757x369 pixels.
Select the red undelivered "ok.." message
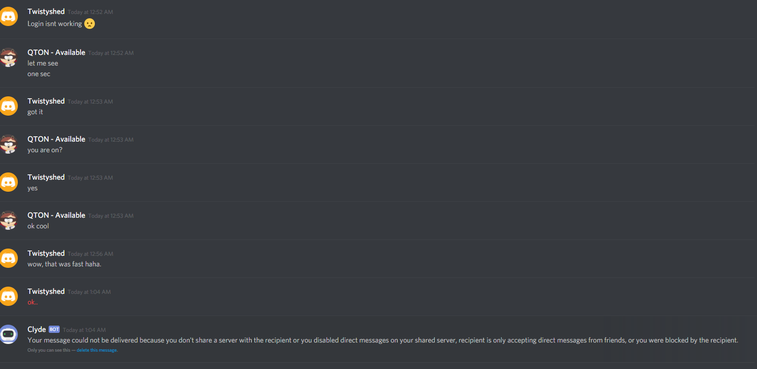coord(33,303)
